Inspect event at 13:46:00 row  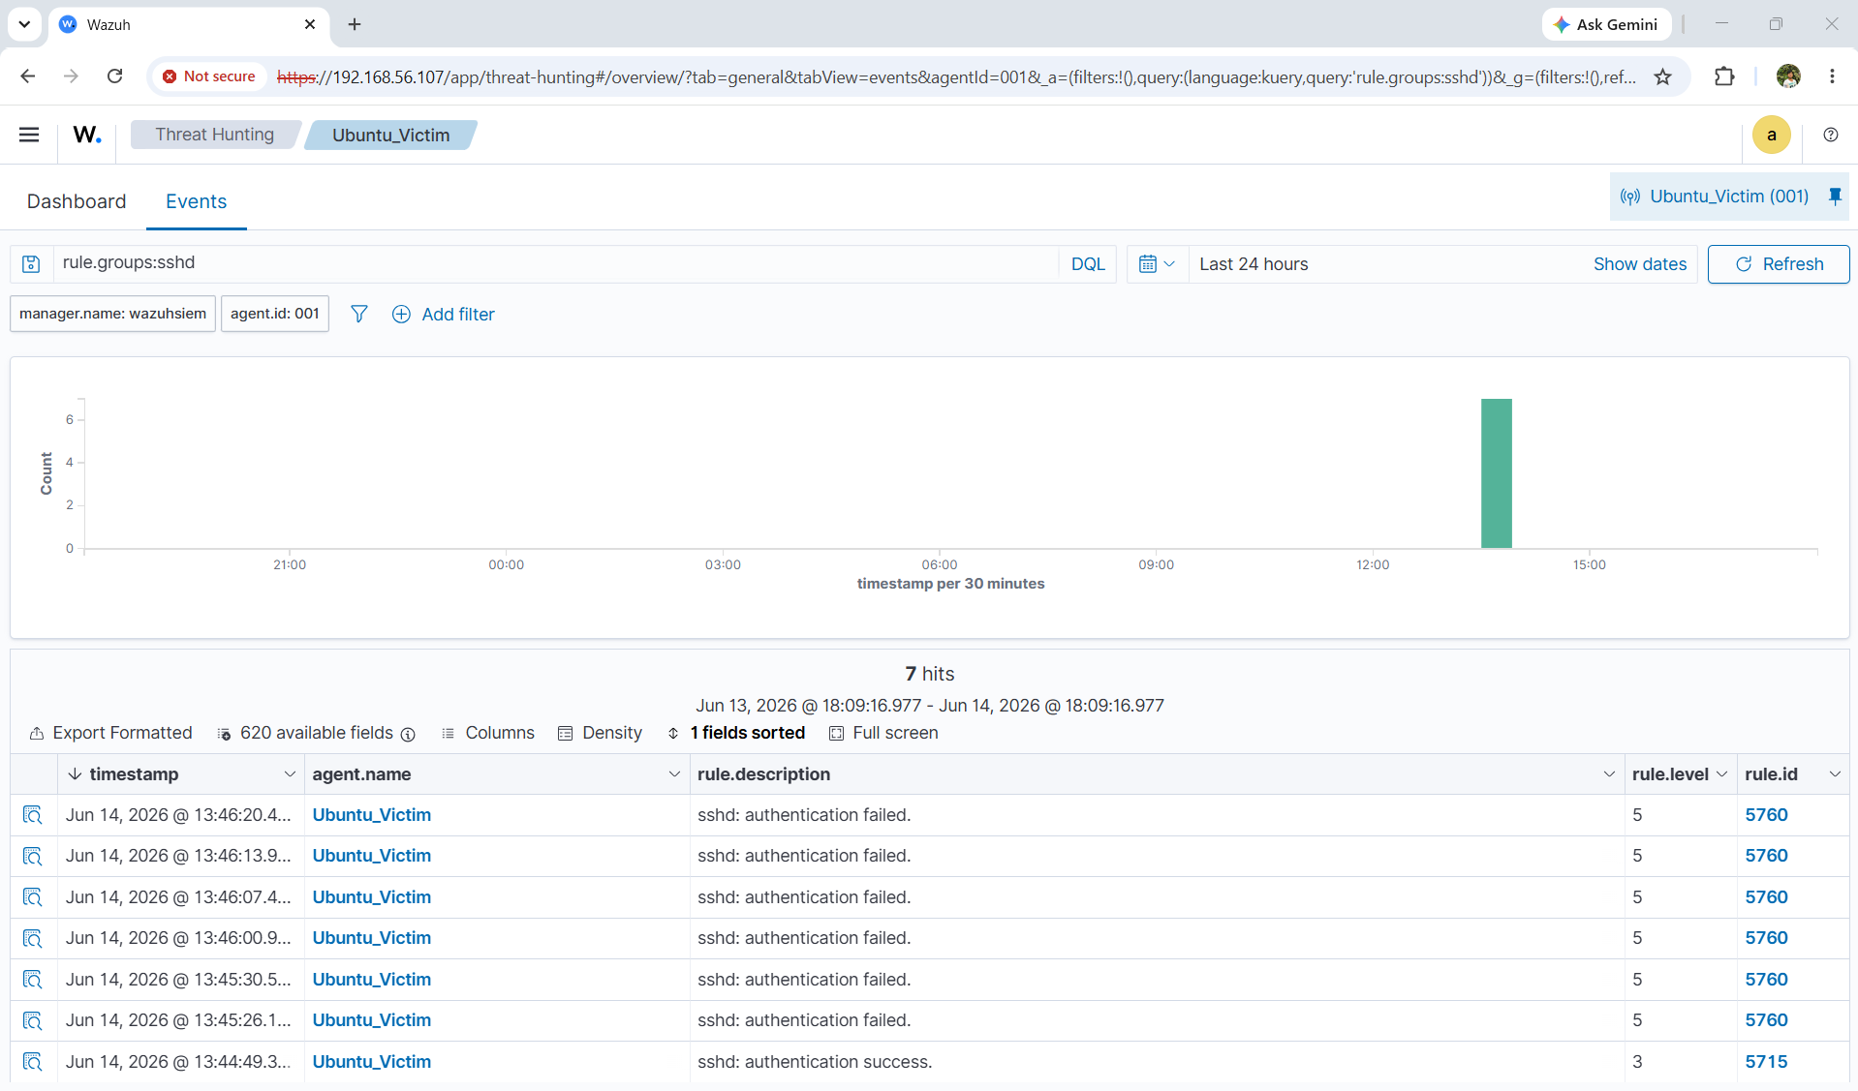coord(33,938)
